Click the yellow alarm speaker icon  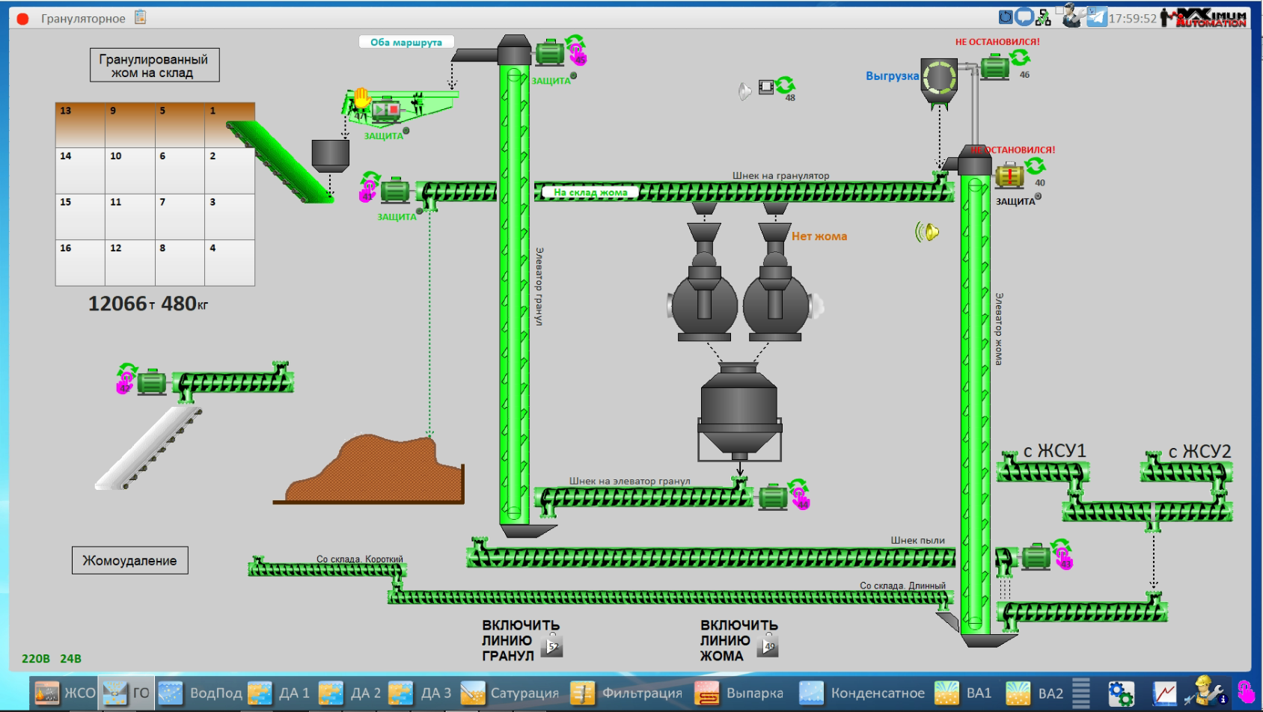(x=927, y=232)
